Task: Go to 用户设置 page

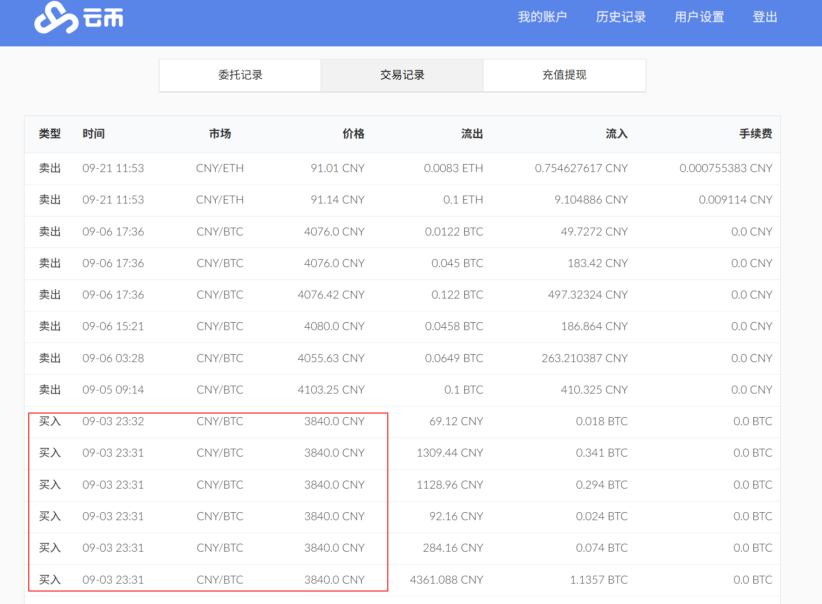Action: pos(699,17)
